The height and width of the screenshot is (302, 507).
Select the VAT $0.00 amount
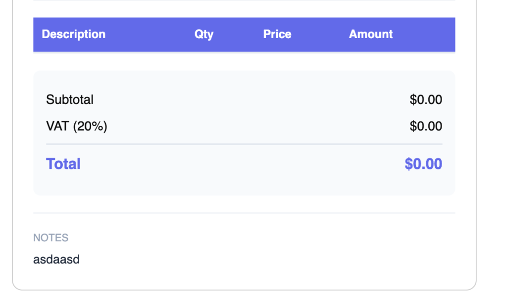(426, 126)
